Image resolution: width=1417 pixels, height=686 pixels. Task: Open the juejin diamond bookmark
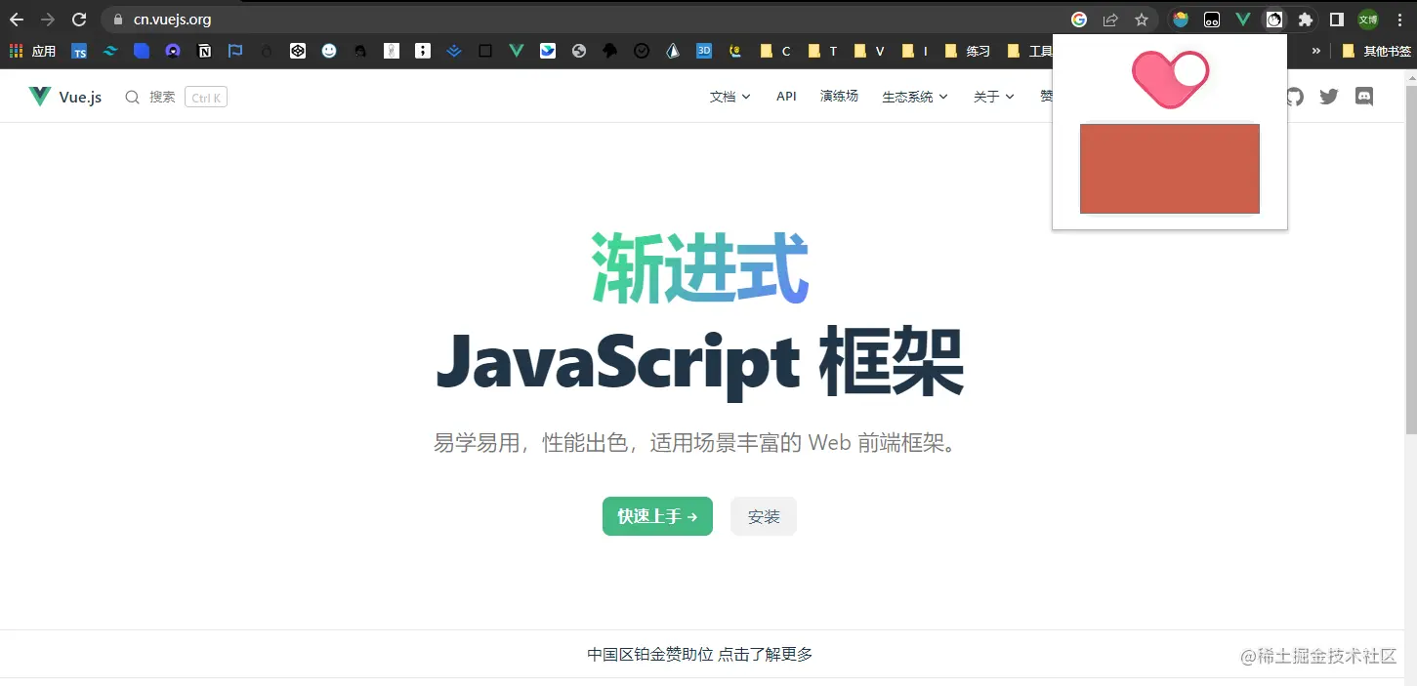coord(454,51)
